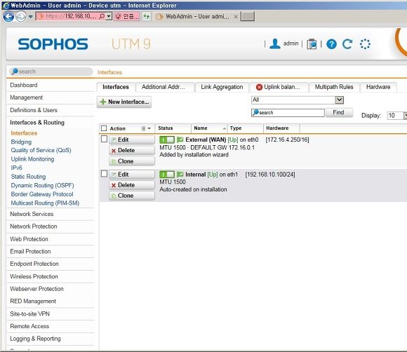Open the Bridging submenu link
The width and height of the screenshot is (407, 352).
click(x=21, y=142)
